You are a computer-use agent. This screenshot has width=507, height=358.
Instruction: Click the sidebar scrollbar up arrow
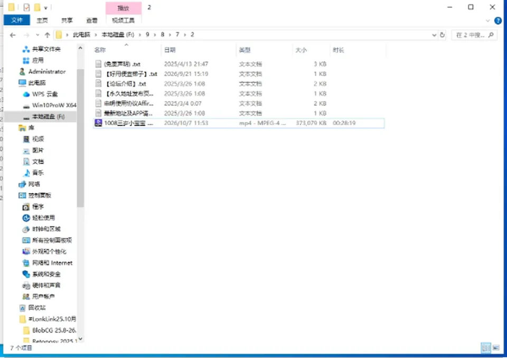pos(80,48)
